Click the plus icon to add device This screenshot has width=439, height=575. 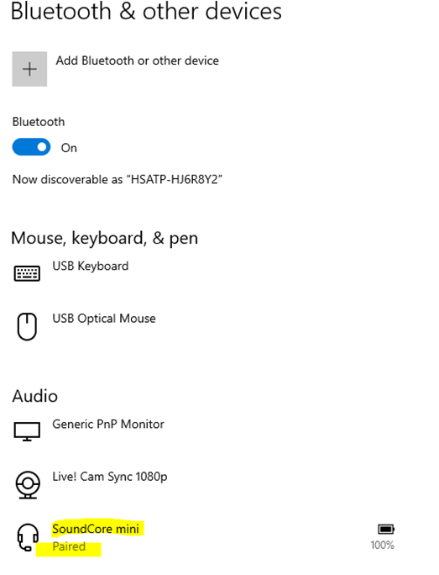point(29,69)
